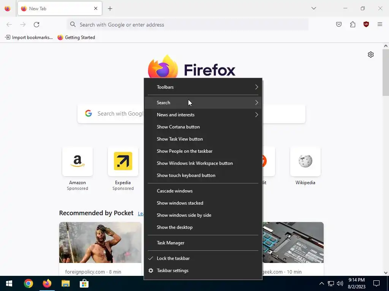Open File Explorer from the taskbar
This screenshot has height=291, width=389.
coord(65,283)
